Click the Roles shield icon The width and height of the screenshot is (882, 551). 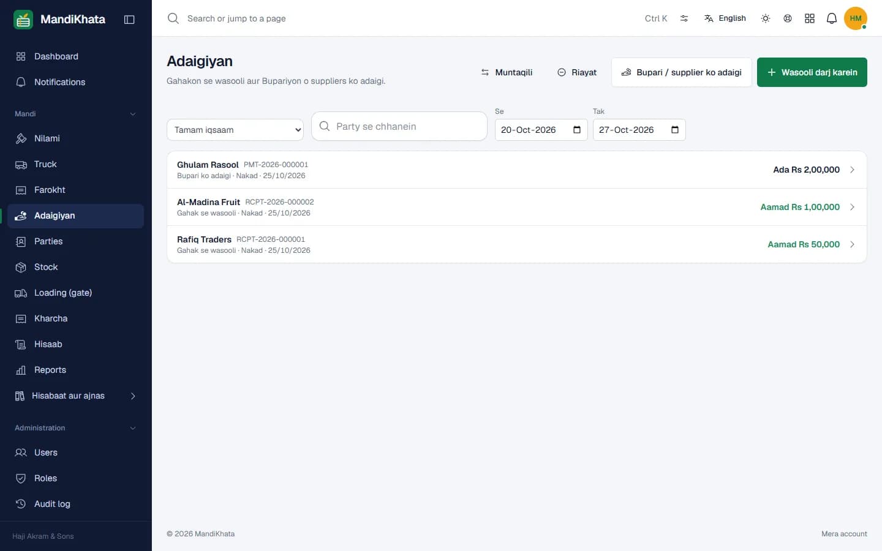coord(21,478)
